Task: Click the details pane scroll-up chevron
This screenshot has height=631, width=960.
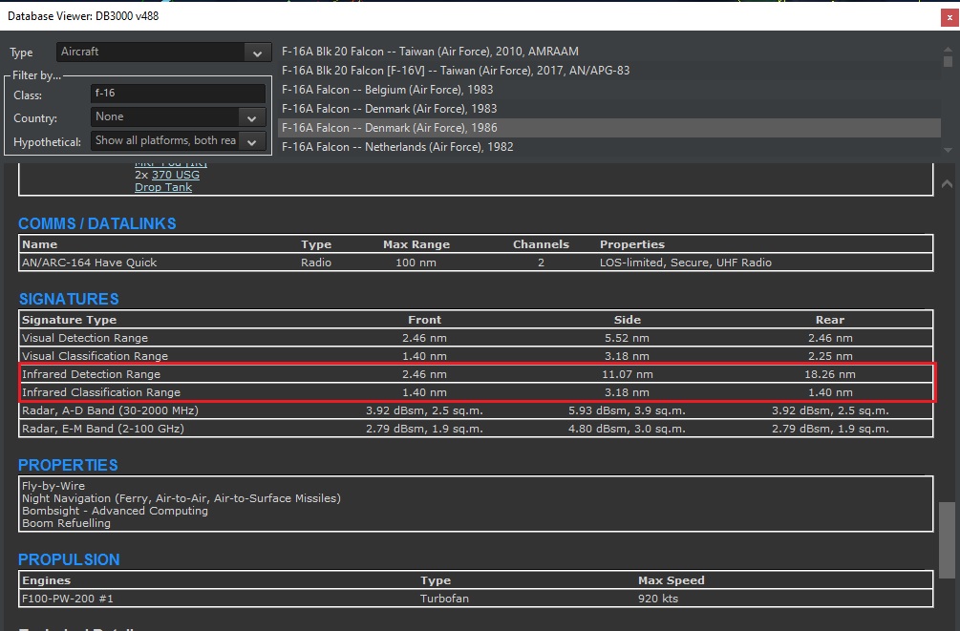Action: tap(947, 183)
